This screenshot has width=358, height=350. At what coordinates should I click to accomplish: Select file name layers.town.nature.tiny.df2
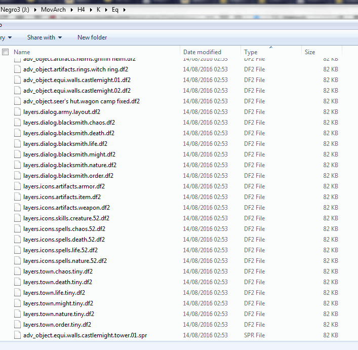pyautogui.click(x=59, y=314)
